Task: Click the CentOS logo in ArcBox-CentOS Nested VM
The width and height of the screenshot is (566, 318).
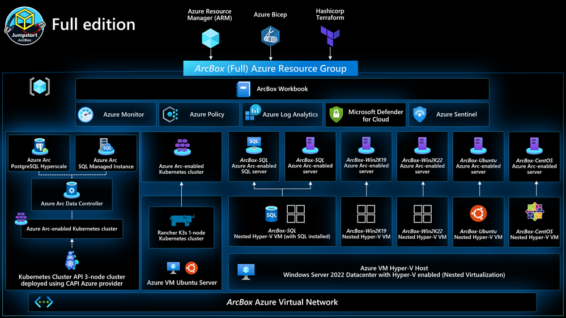Action: click(x=534, y=212)
